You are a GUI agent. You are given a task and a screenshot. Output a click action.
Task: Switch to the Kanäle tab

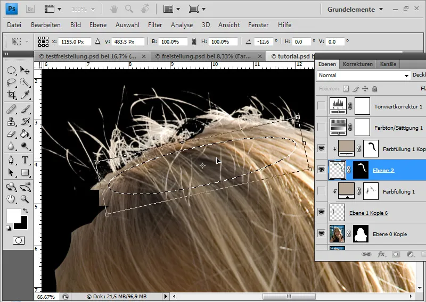[x=388, y=64]
